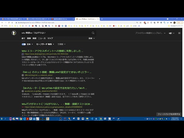Reload the page with the refresh icon

(9, 22)
